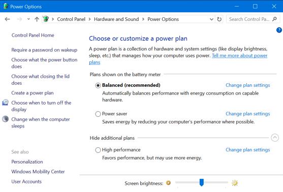Image resolution: width=283 pixels, height=192 pixels.
Task: Refresh the Power Options page
Action: click(219, 19)
